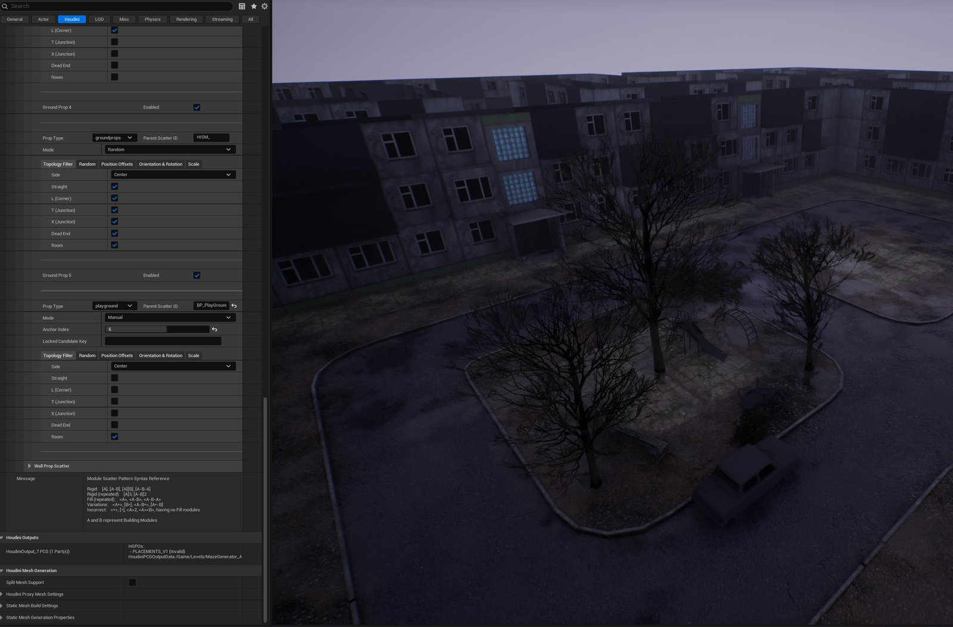The width and height of the screenshot is (953, 627).
Task: Uncheck X (Junction) under Ground Prop 4
Action: click(x=114, y=222)
